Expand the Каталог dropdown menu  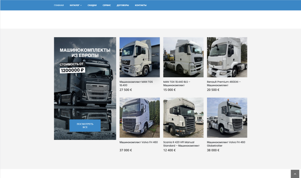click(76, 5)
